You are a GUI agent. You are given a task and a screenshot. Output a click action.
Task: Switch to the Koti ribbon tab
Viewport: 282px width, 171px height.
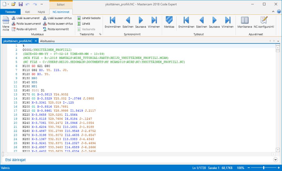coord(28,12)
